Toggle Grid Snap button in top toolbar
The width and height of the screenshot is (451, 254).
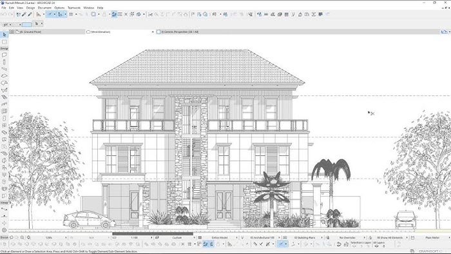pos(71,14)
